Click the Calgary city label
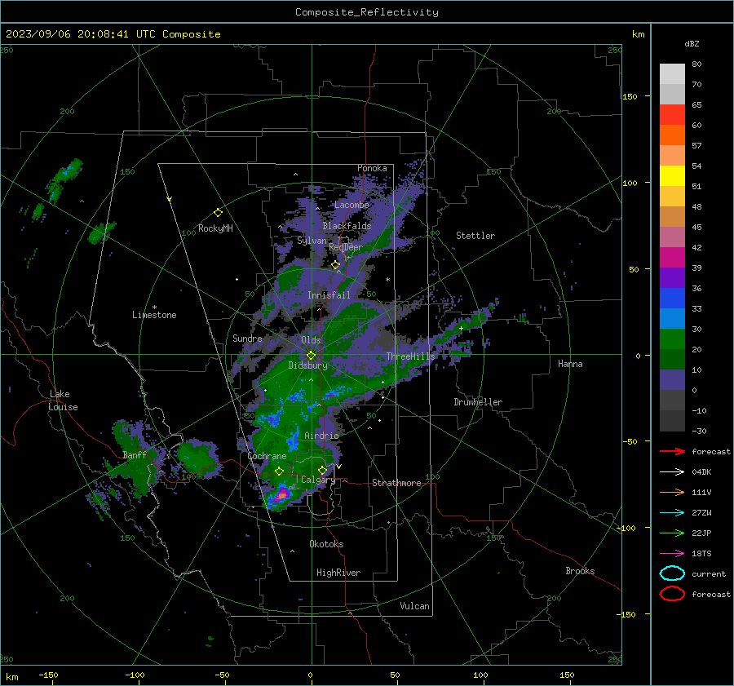Viewport: 734px width, 686px height. pos(318,480)
